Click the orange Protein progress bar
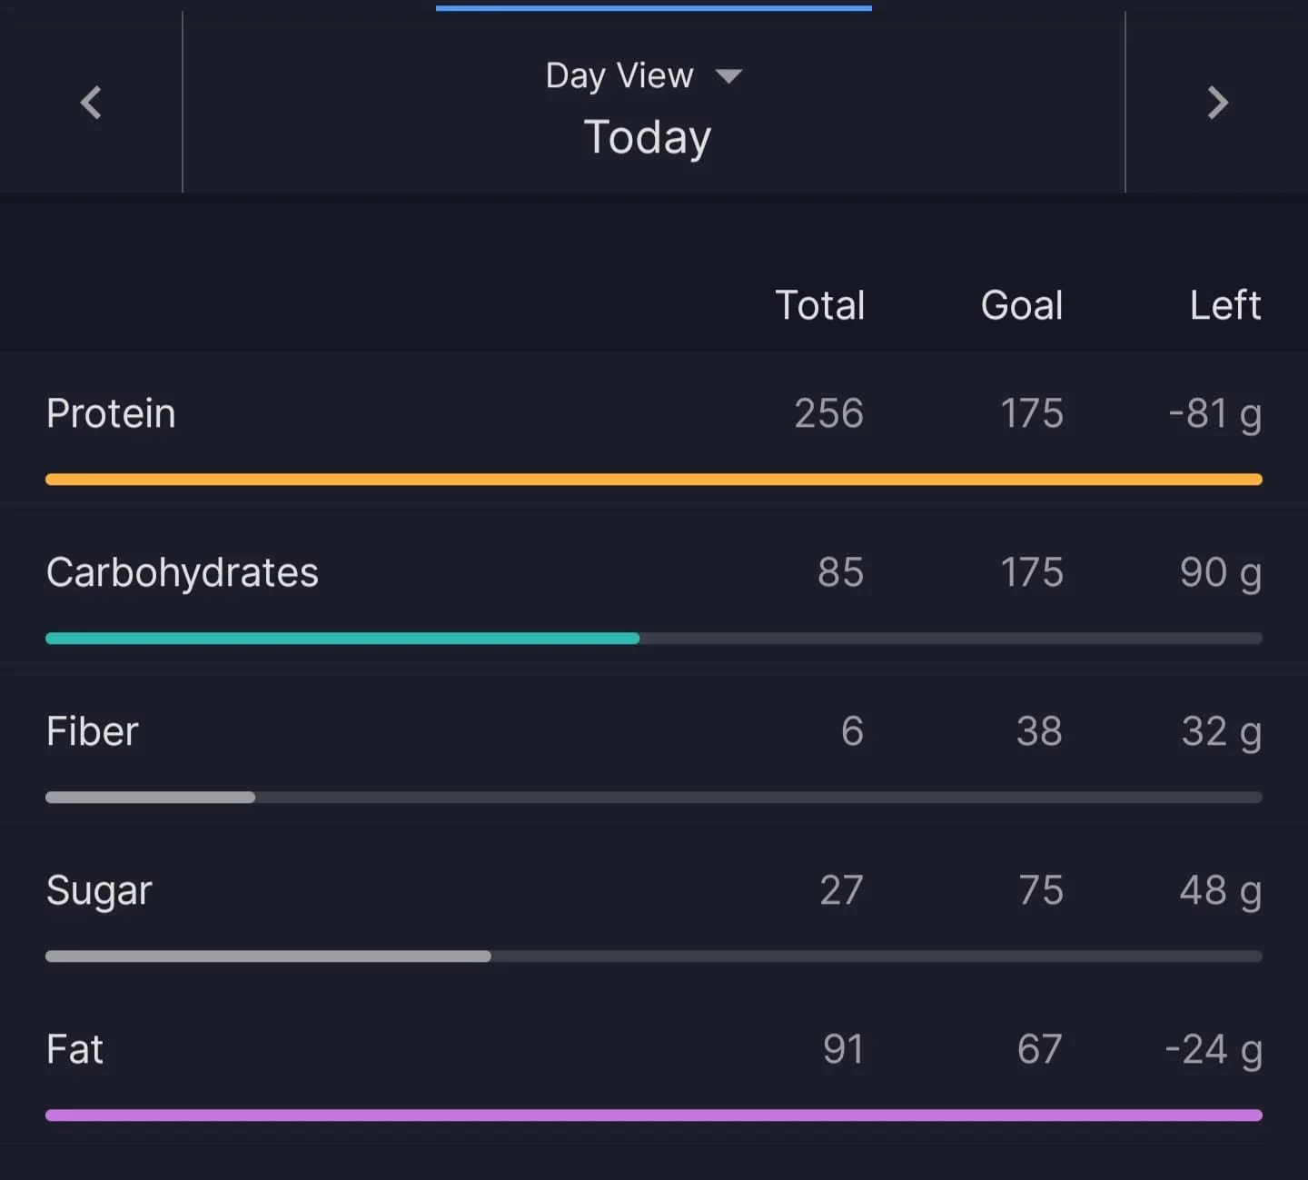Image resolution: width=1308 pixels, height=1180 pixels. coord(654,480)
